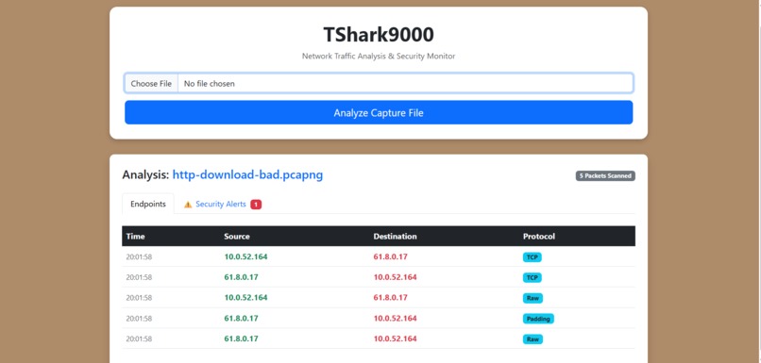This screenshot has width=761, height=363.
Task: Click the '5 Packets Scanned' badge
Action: (605, 176)
